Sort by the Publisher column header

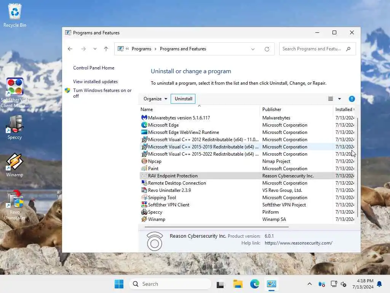[x=296, y=109]
